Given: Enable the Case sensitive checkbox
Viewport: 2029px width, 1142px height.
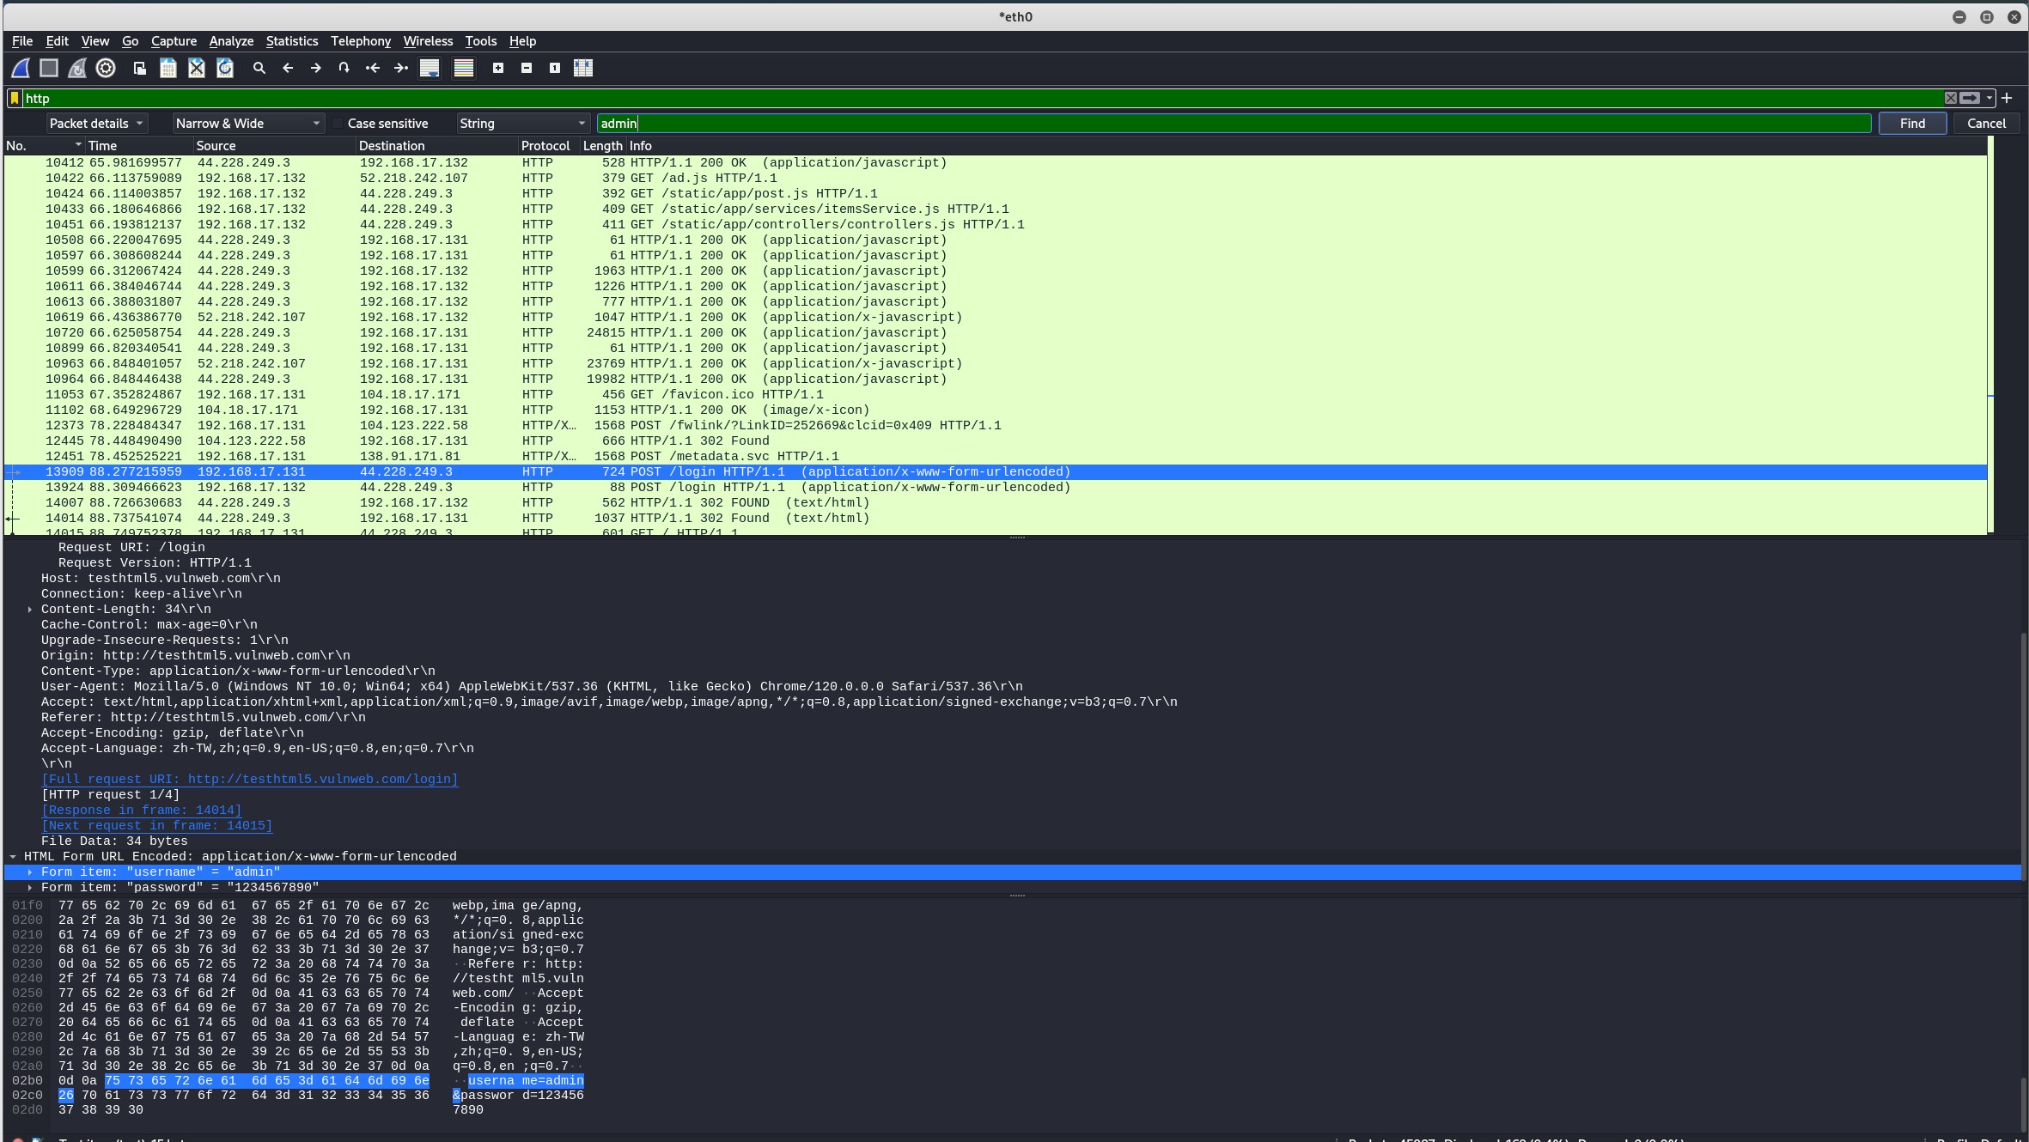Looking at the screenshot, I should [338, 124].
